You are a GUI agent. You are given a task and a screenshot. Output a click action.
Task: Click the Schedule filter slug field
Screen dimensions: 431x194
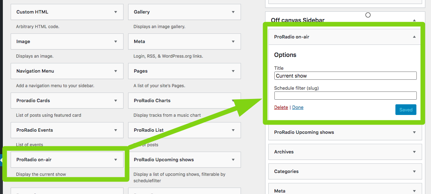345,95
